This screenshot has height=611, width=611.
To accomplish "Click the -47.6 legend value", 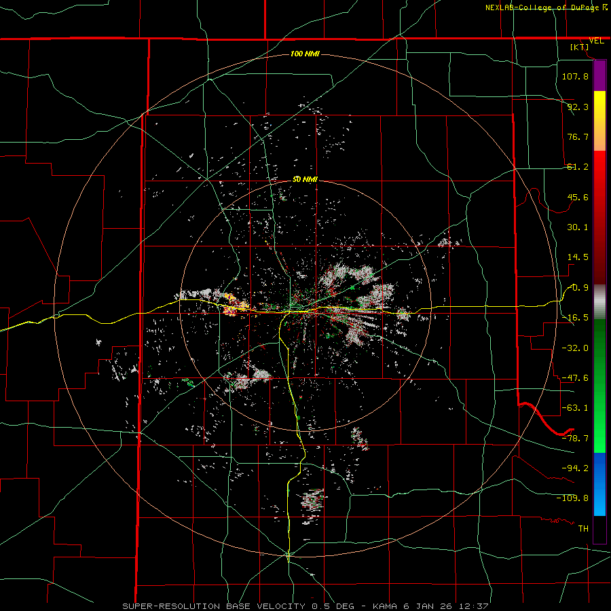I will coord(575,378).
